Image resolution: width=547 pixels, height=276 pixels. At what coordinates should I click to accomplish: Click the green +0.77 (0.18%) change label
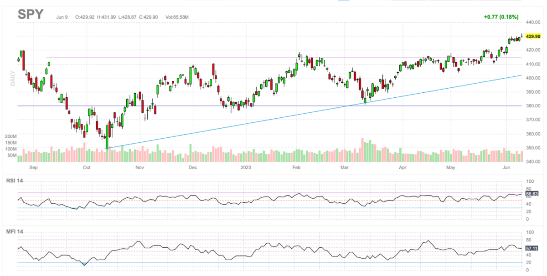(x=501, y=17)
